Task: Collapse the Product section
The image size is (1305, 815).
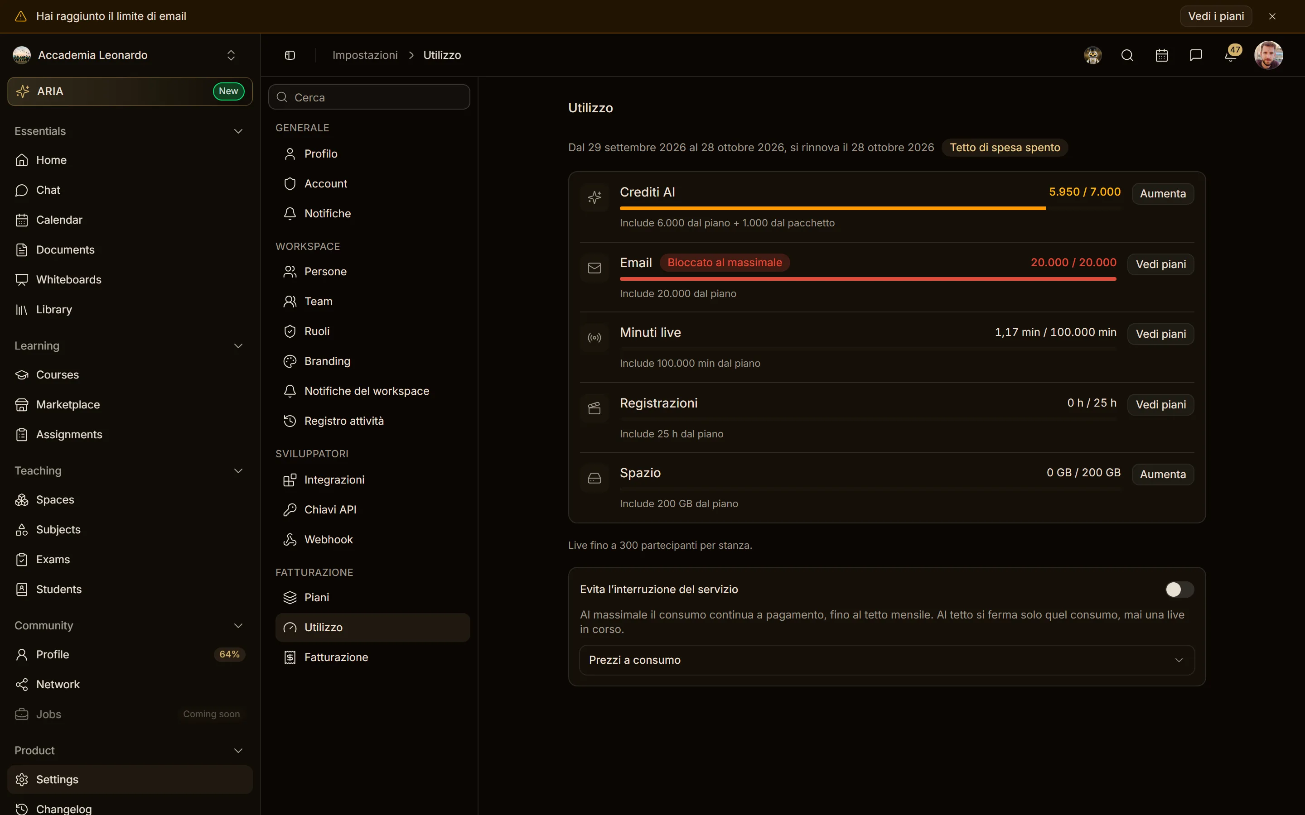Action: click(x=238, y=751)
